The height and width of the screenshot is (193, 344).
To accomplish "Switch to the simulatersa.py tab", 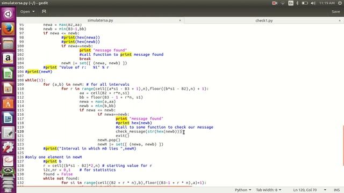I will tap(100, 20).
